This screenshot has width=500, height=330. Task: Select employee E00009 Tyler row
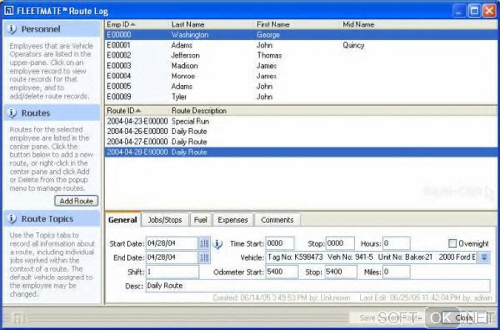(300, 96)
